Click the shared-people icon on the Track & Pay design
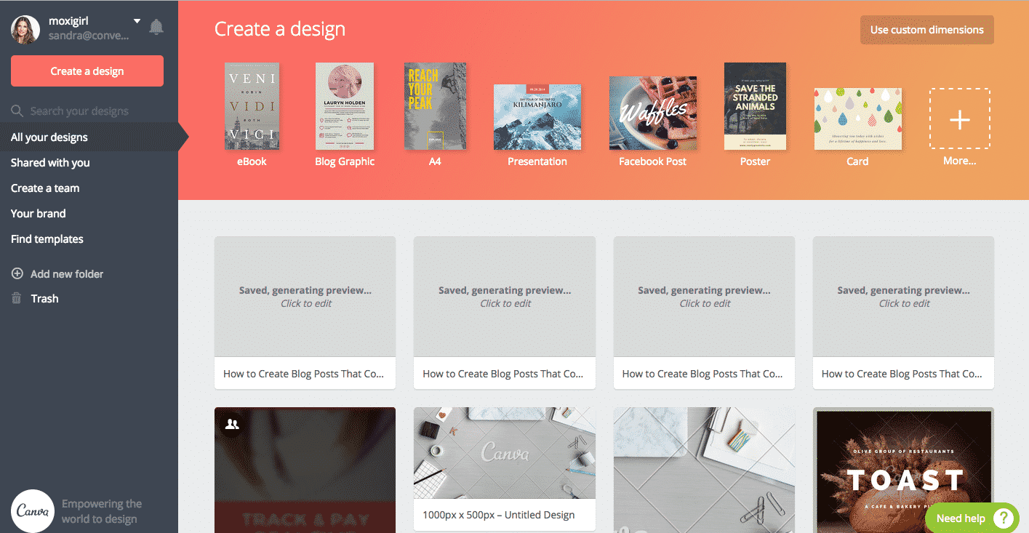Viewport: 1029px width, 533px height. (x=232, y=425)
